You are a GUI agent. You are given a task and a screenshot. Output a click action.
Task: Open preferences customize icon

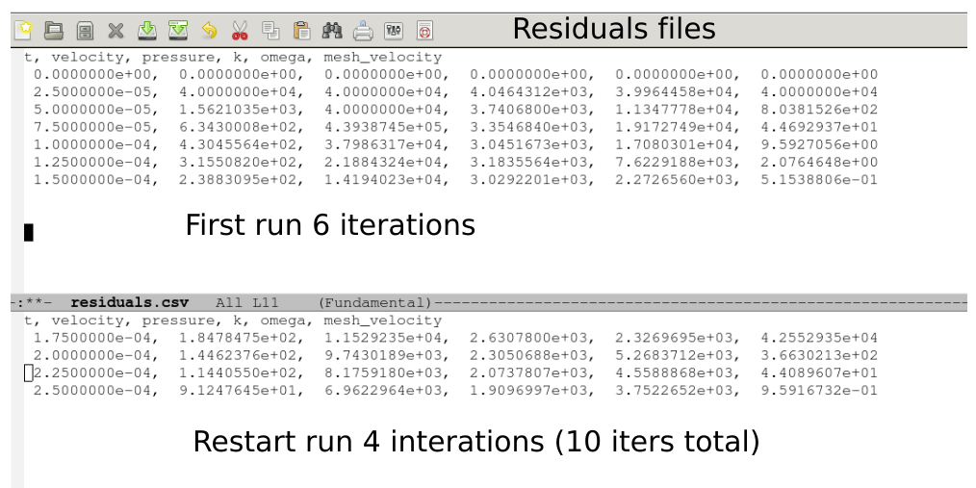(x=394, y=31)
